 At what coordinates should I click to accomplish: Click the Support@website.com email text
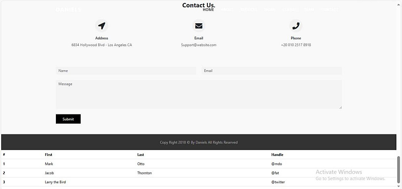[x=199, y=45]
